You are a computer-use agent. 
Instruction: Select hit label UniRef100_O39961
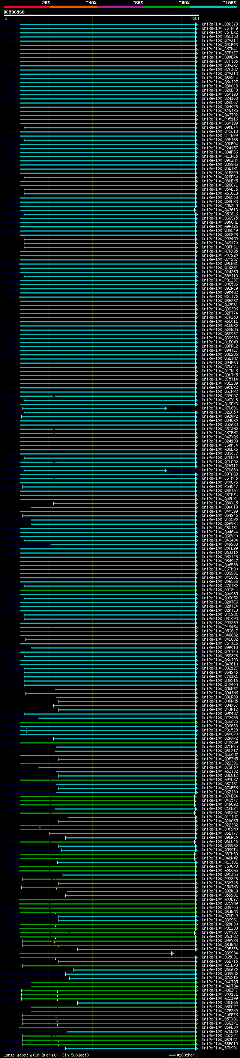point(220,920)
